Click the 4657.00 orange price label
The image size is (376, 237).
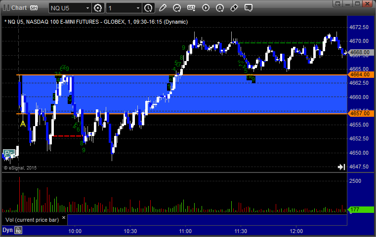(361, 113)
